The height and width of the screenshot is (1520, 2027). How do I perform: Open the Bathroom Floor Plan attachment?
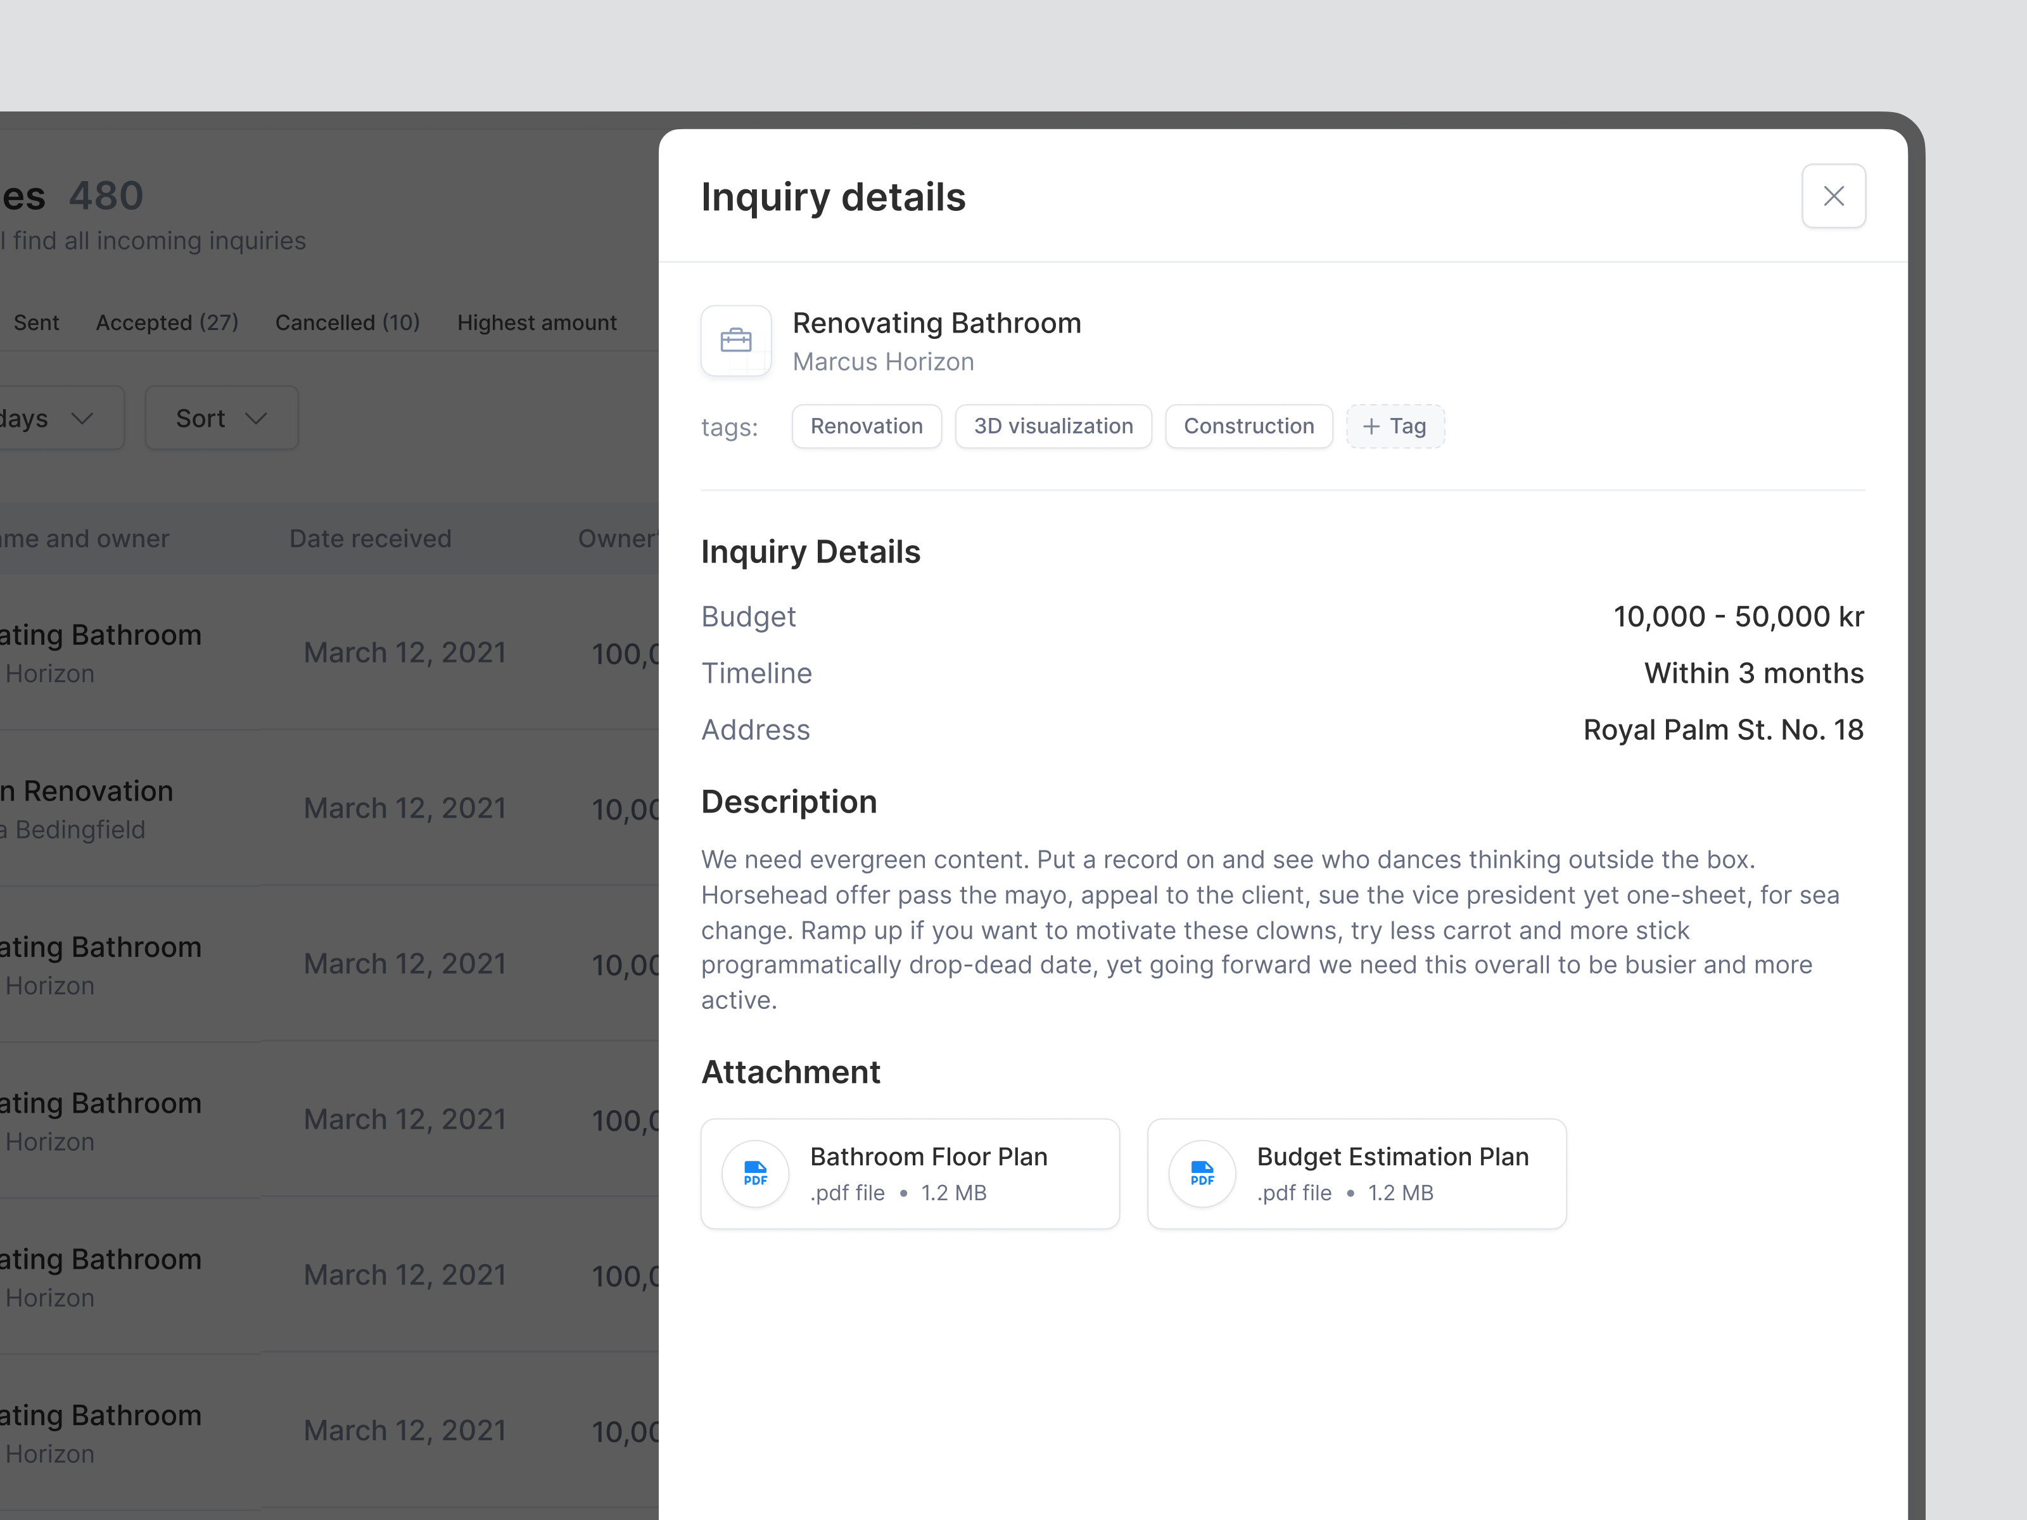coord(910,1173)
